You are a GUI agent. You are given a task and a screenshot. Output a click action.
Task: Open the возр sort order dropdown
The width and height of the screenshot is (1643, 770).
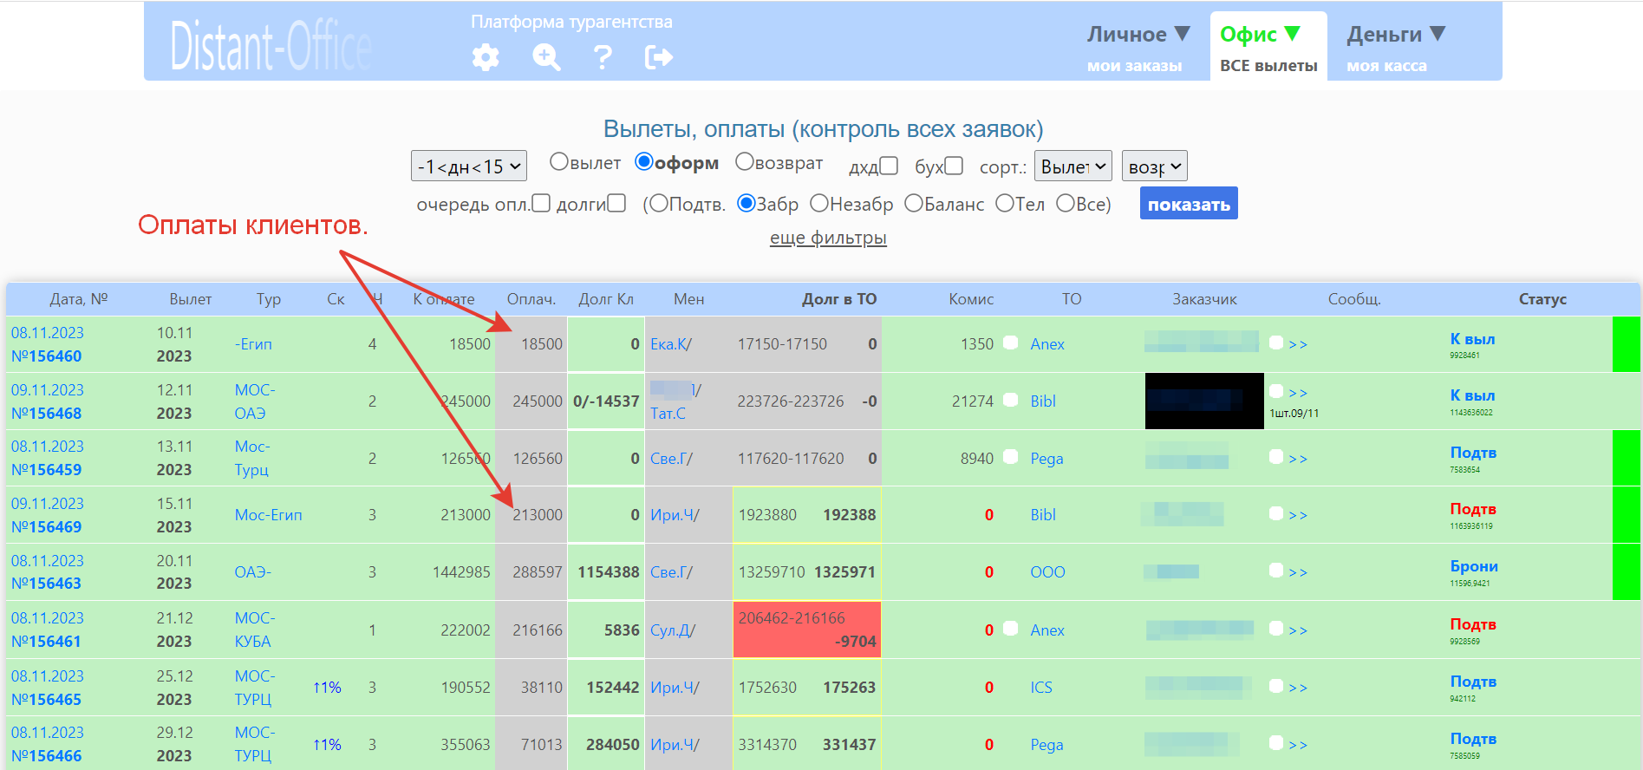click(1155, 166)
